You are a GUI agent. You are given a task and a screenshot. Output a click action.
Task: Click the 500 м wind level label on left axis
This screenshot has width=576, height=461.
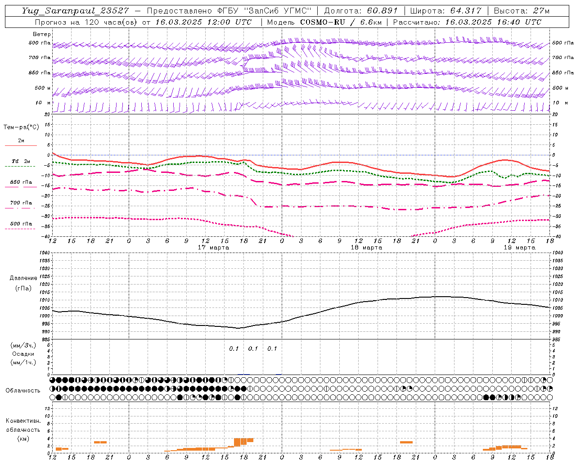click(x=43, y=88)
